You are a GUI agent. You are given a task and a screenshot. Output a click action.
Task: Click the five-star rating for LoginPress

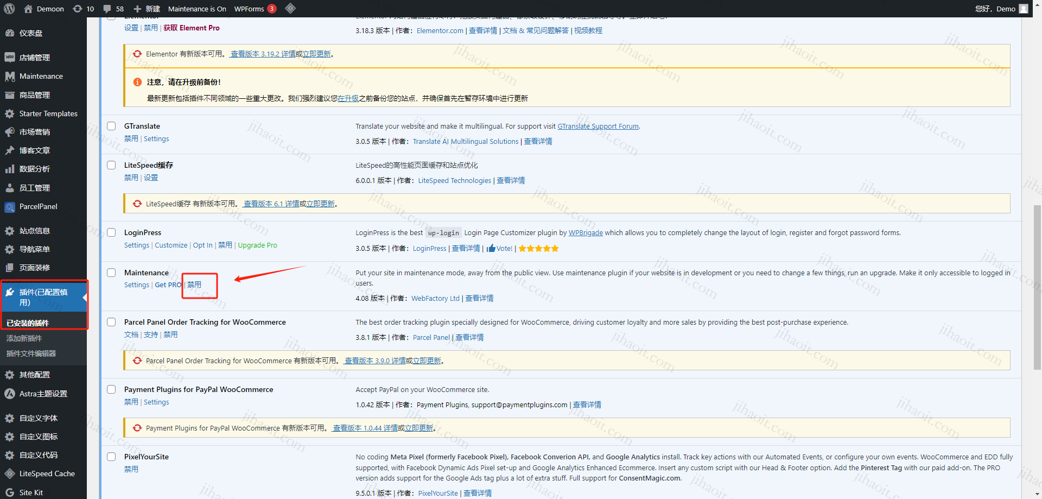click(x=538, y=249)
